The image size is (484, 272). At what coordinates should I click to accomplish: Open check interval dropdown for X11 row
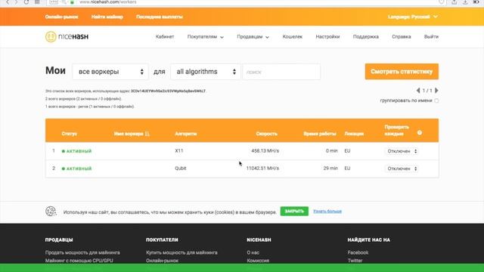coord(402,151)
